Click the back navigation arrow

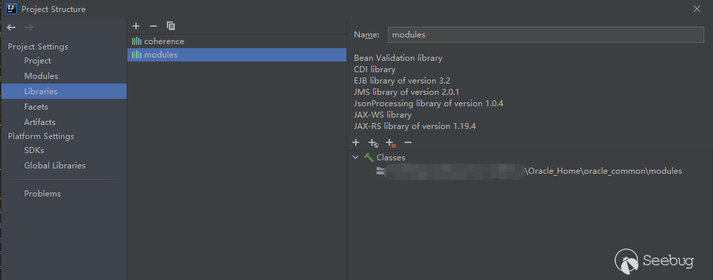click(x=11, y=27)
